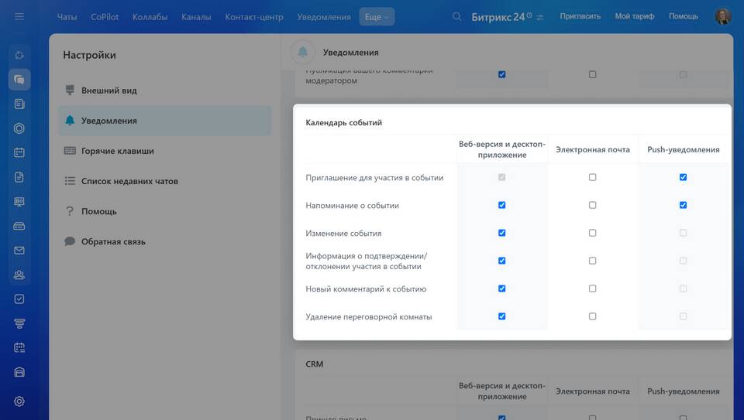The height and width of the screenshot is (420, 744).
Task: Open the Контакт-центр tab
Action: click(x=254, y=16)
